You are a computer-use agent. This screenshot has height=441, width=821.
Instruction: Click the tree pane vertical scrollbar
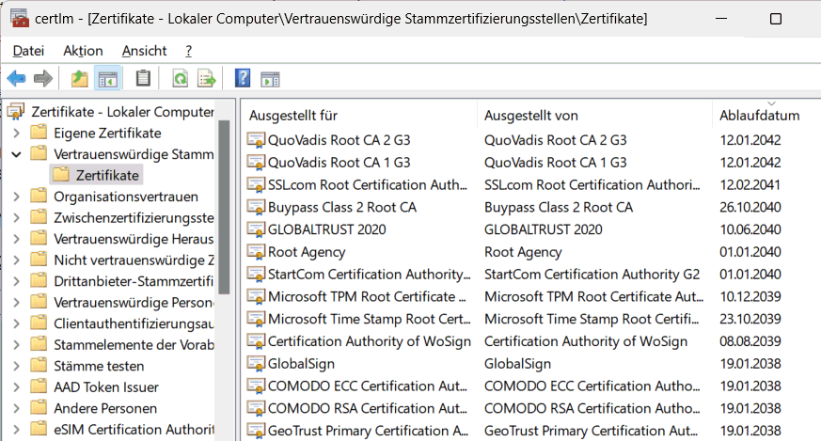(224, 208)
